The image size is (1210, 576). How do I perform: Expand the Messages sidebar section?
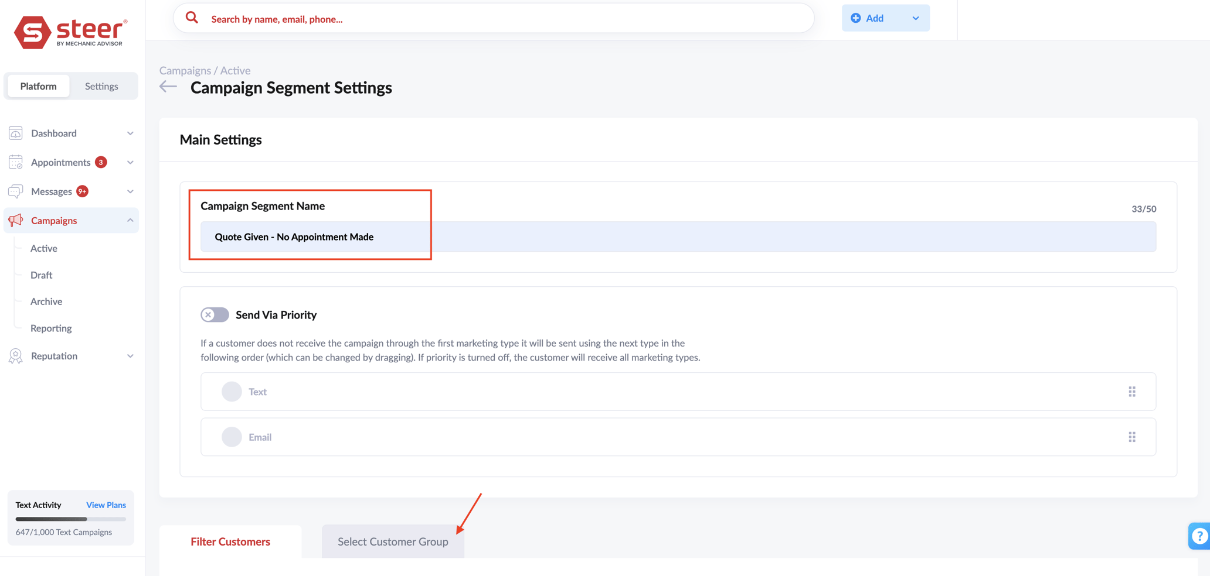[130, 191]
